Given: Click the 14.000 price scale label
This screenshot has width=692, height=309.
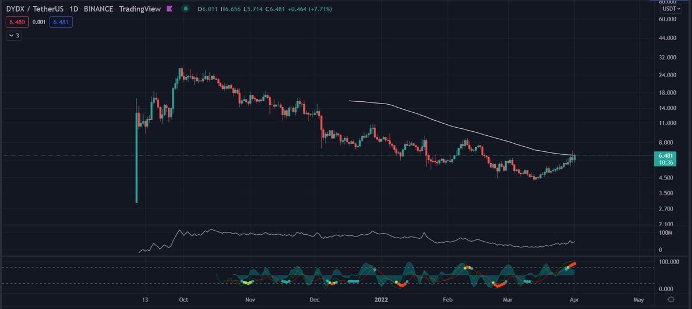Looking at the screenshot, I should tap(668, 108).
